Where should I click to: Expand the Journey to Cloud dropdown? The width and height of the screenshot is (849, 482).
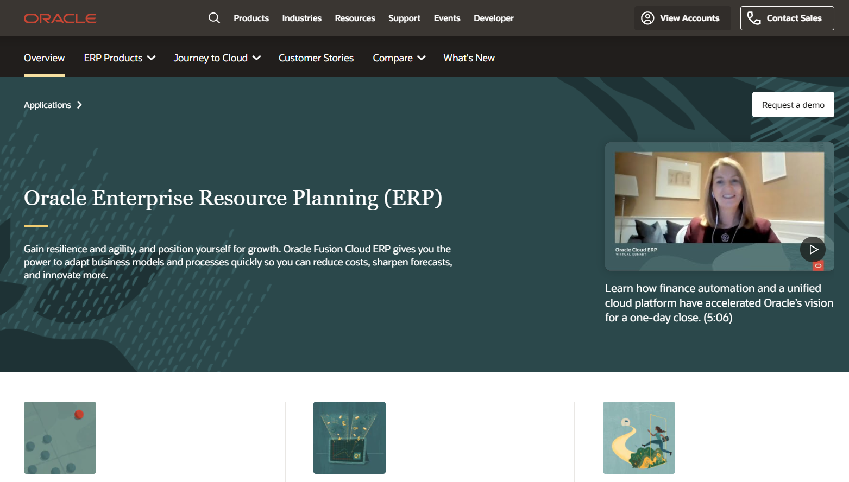click(217, 58)
